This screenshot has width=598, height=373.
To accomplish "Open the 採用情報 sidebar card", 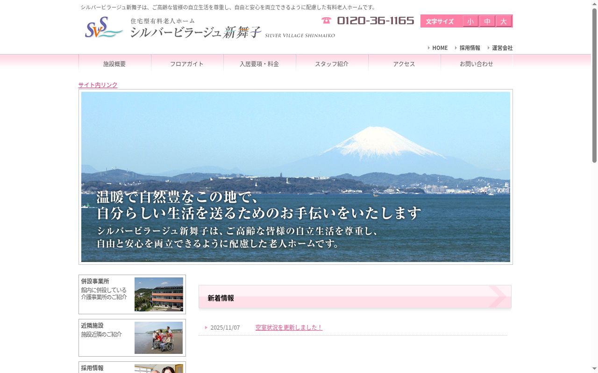I will pyautogui.click(x=132, y=367).
